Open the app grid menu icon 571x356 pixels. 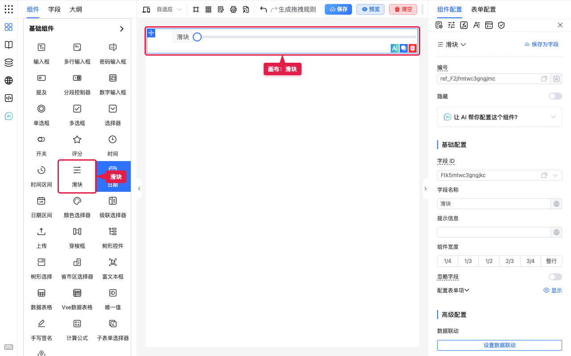(x=8, y=9)
